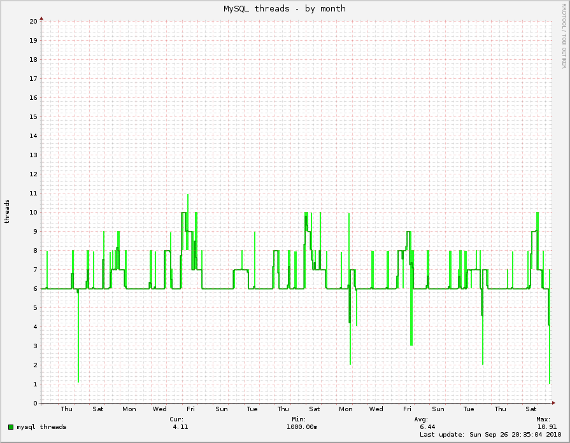Click the Avg value "6.44"
The height and width of the screenshot is (443, 570).
tap(427, 426)
